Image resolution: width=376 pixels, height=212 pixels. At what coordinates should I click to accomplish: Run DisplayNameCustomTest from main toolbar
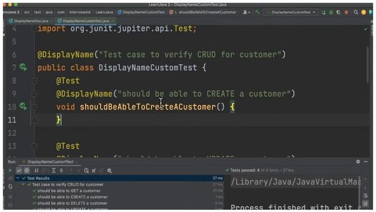pyautogui.click(x=324, y=12)
